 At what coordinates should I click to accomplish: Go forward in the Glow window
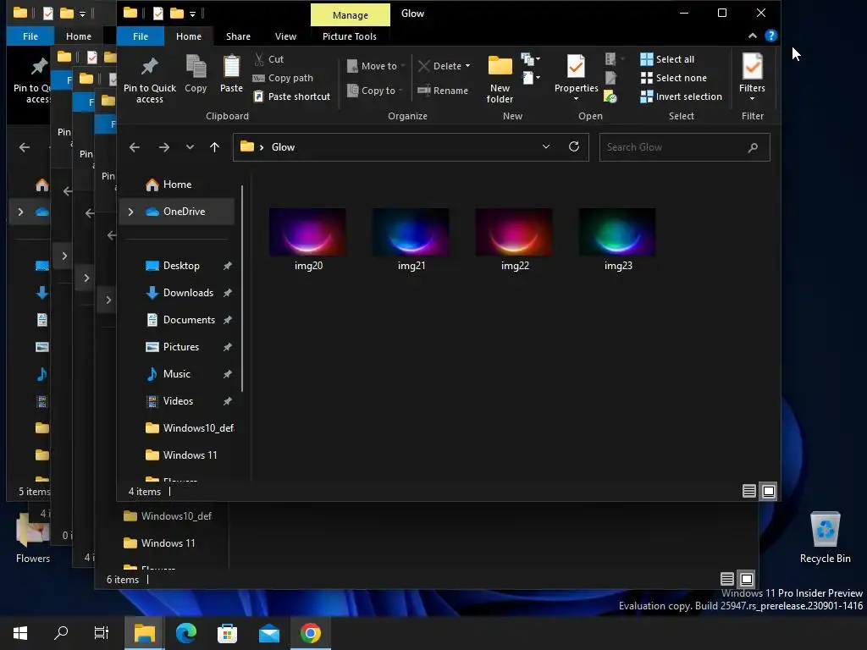point(164,147)
